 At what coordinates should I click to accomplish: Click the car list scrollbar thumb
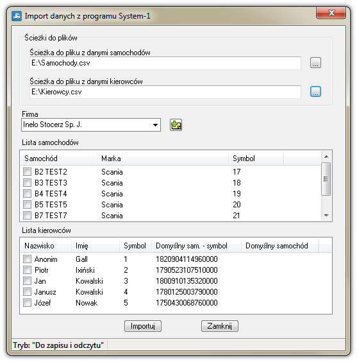[x=326, y=179]
